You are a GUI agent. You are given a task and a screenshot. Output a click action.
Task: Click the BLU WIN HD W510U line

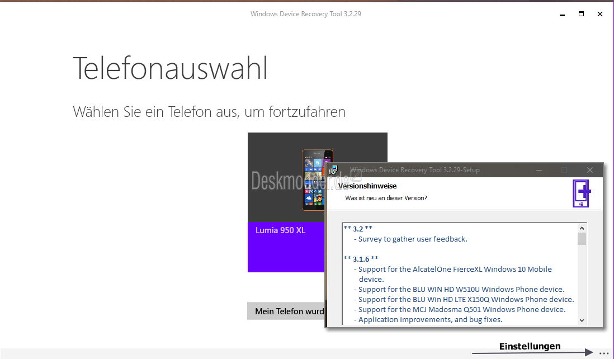pos(459,289)
